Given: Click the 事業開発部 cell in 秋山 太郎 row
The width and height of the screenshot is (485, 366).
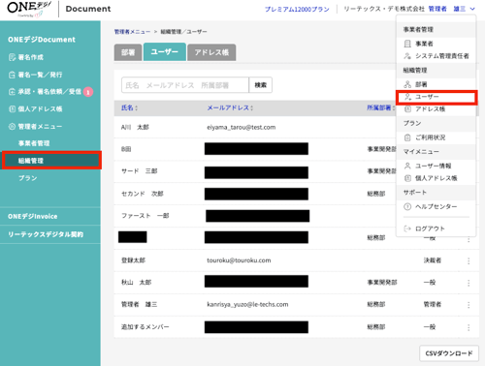Looking at the screenshot, I should [382, 283].
